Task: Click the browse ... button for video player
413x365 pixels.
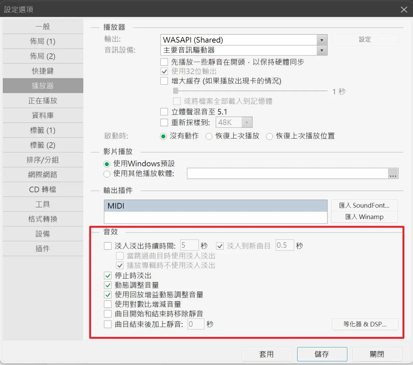Action: pos(393,173)
